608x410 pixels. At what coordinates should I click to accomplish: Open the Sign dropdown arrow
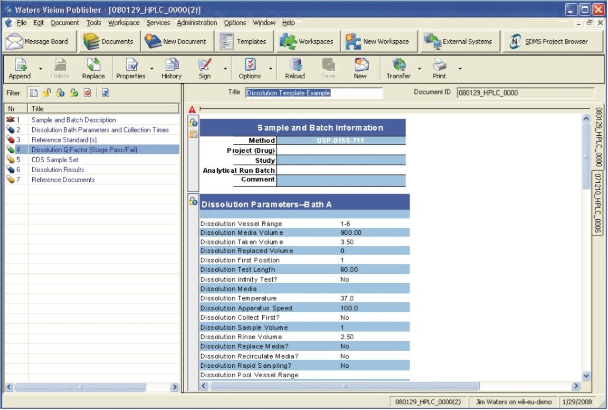(225, 69)
